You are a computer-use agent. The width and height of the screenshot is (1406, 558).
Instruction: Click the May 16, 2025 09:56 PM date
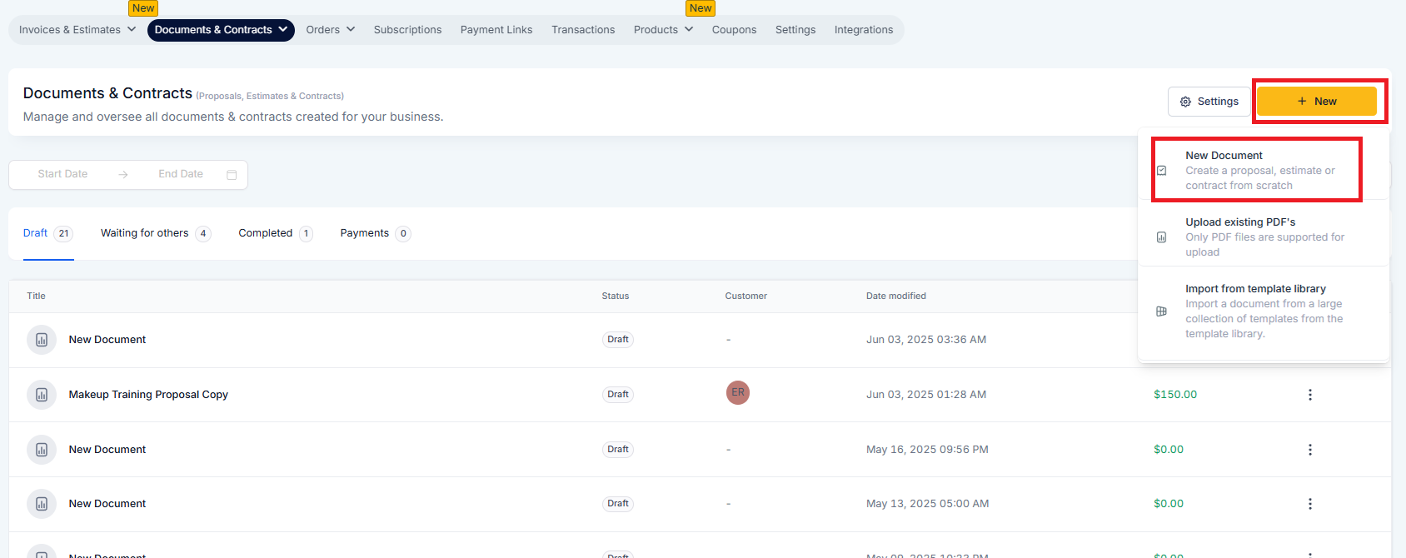[927, 450]
